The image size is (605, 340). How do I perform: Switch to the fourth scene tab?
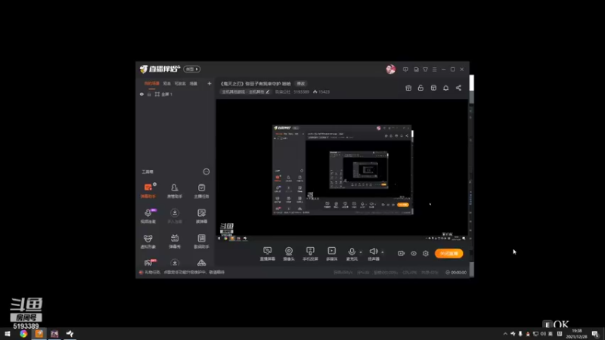194,83
